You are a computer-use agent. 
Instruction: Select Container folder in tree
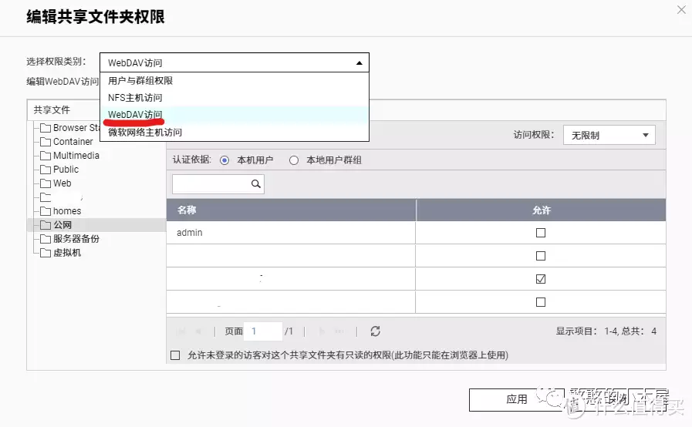coord(73,142)
